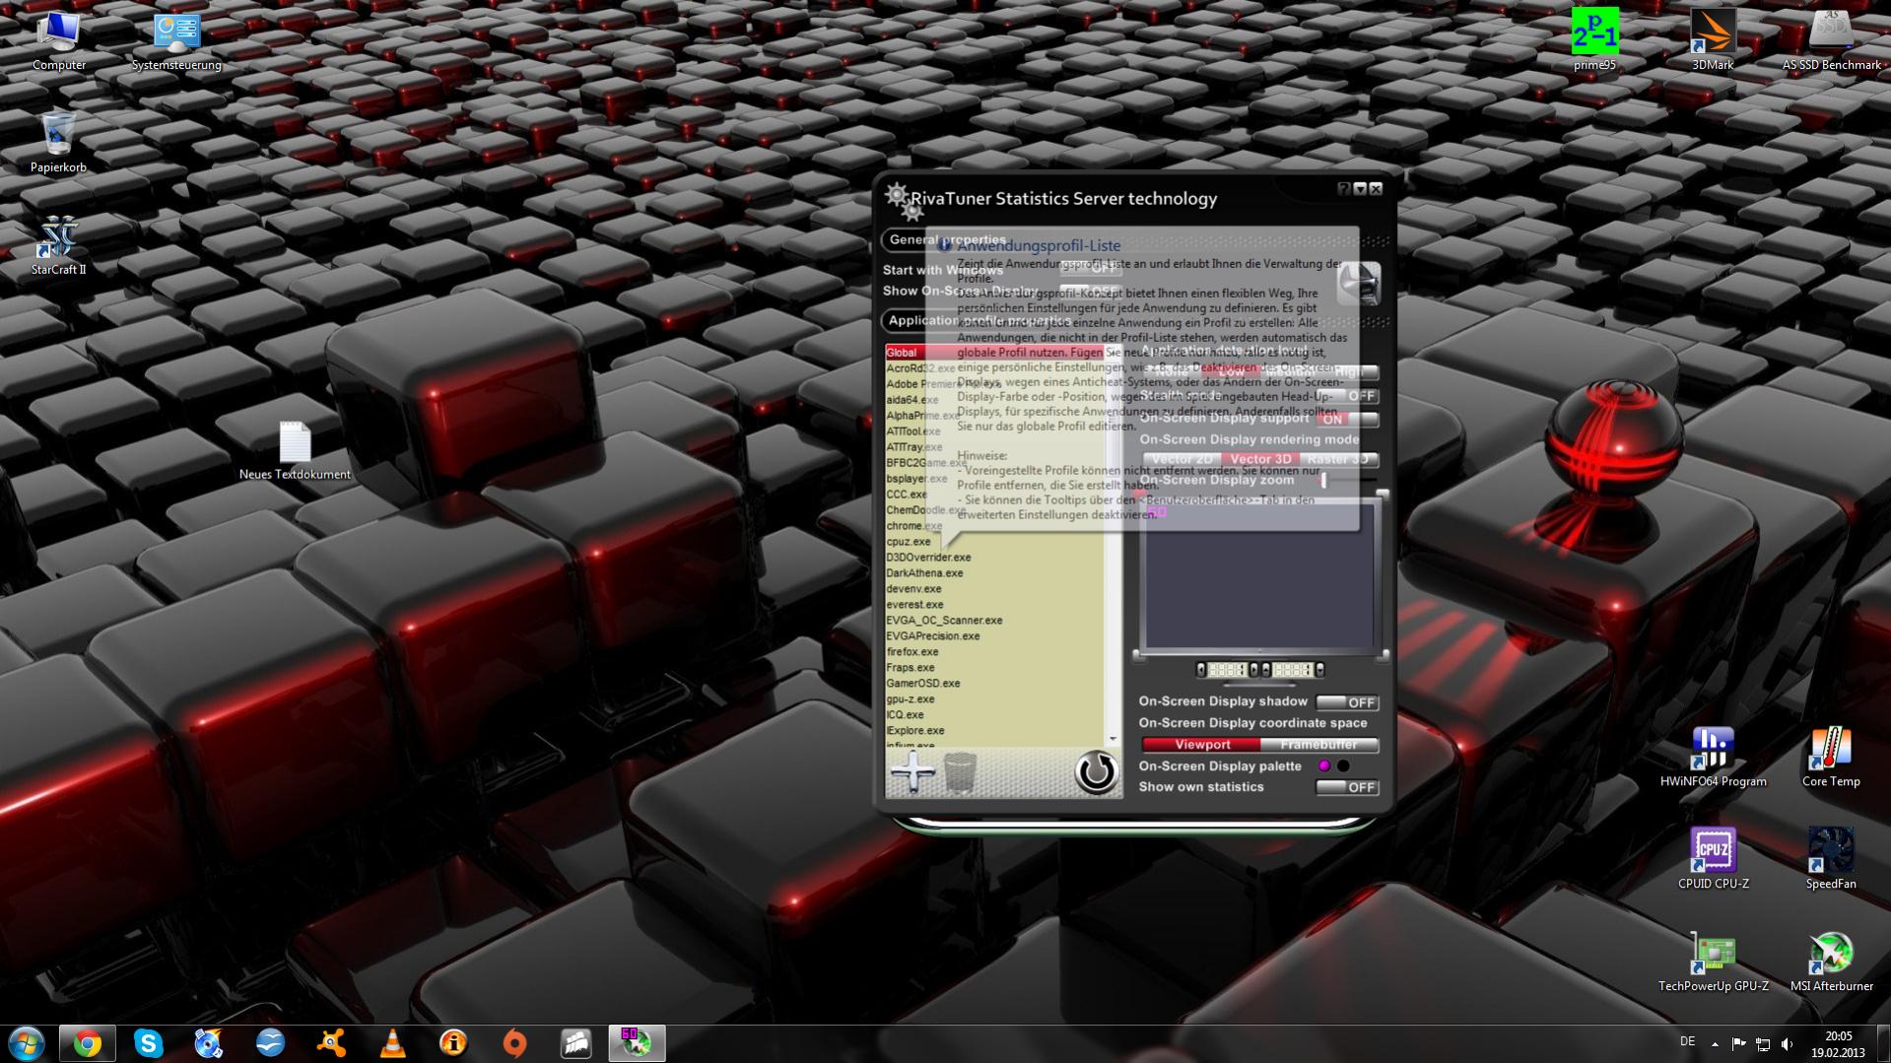Viewport: 1891px width, 1063px height.
Task: Launch the Core Temp desktop shortcut
Action: (1831, 757)
